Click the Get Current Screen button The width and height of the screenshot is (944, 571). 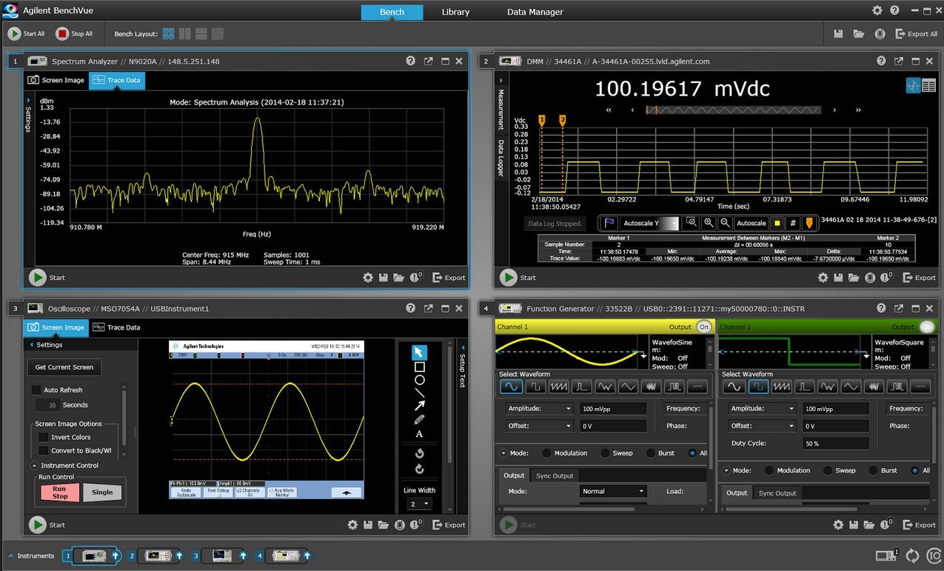tap(64, 367)
